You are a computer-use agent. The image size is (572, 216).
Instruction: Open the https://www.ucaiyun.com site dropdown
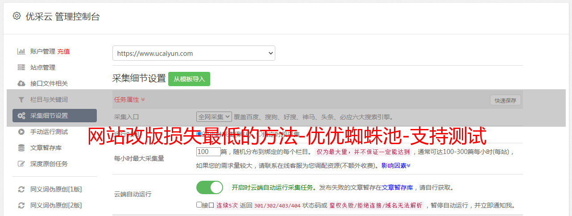click(194, 53)
